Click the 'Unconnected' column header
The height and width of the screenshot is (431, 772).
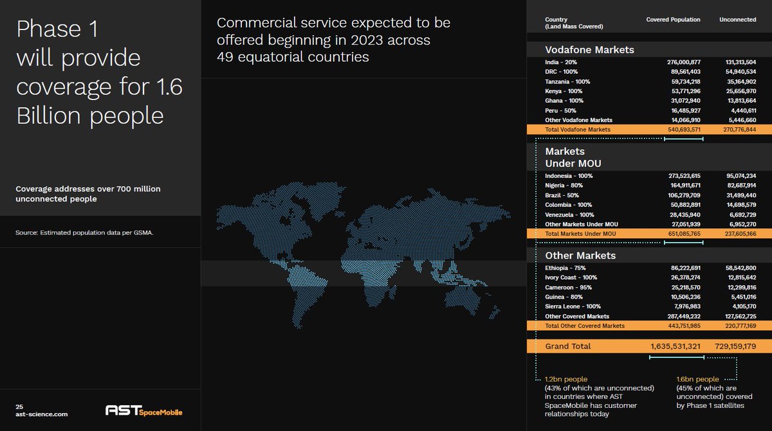[x=738, y=20]
